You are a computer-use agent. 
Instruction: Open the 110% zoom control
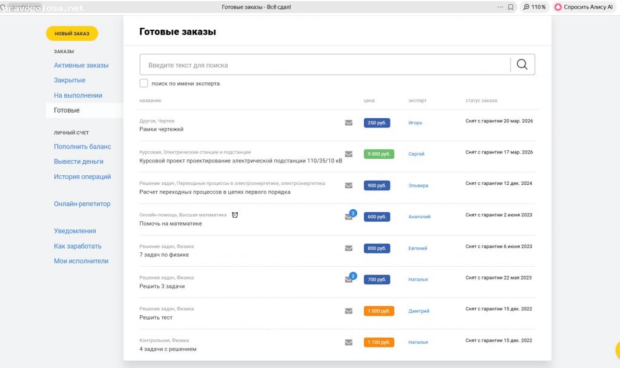pos(535,7)
